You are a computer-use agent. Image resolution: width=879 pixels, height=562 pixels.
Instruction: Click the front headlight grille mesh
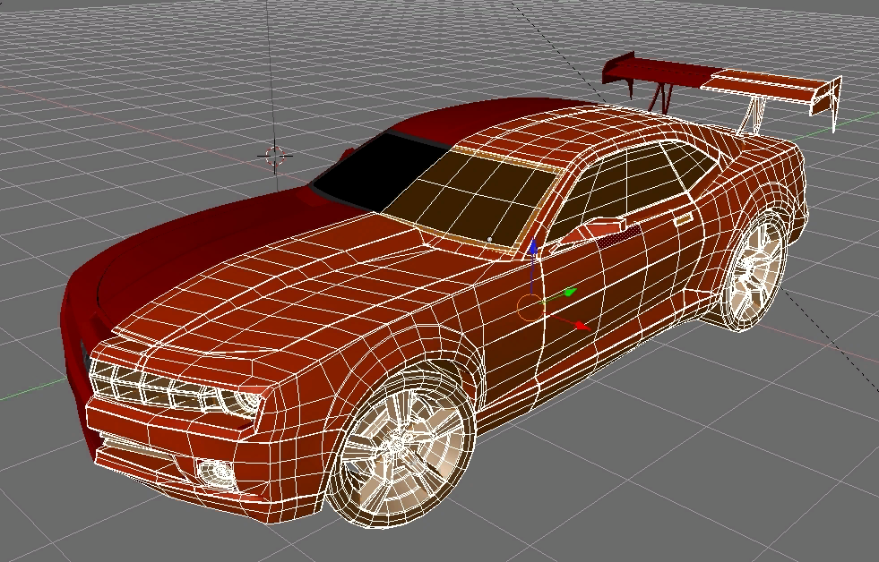(174, 389)
